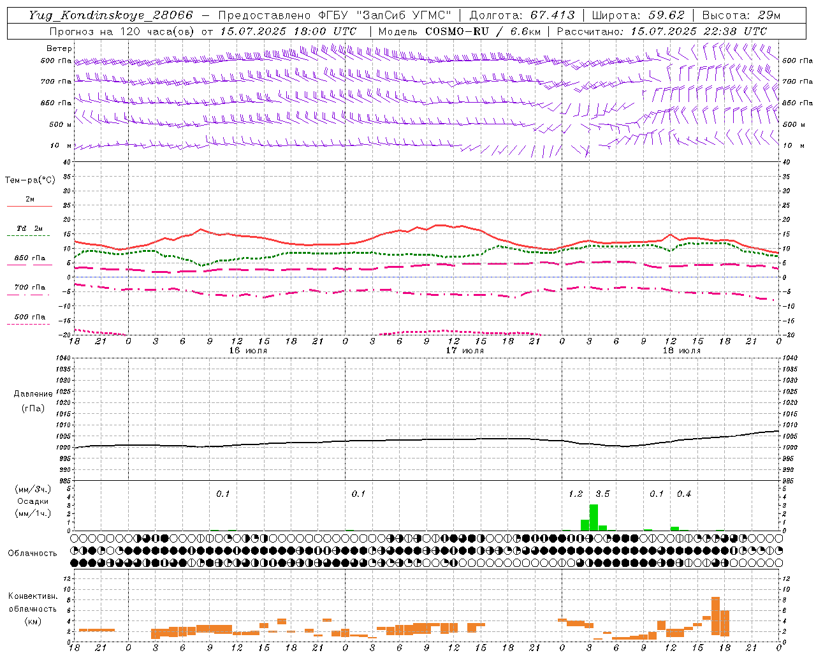The height and width of the screenshot is (653, 816).
Task: Click the right-side 850 гПа wind level label
Action: [798, 103]
